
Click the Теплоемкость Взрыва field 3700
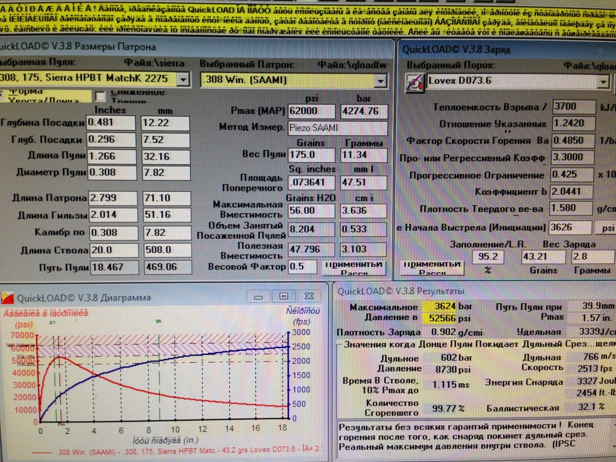coord(573,107)
